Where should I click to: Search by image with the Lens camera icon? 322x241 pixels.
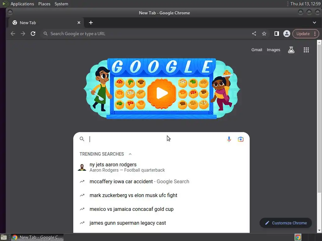point(241,139)
